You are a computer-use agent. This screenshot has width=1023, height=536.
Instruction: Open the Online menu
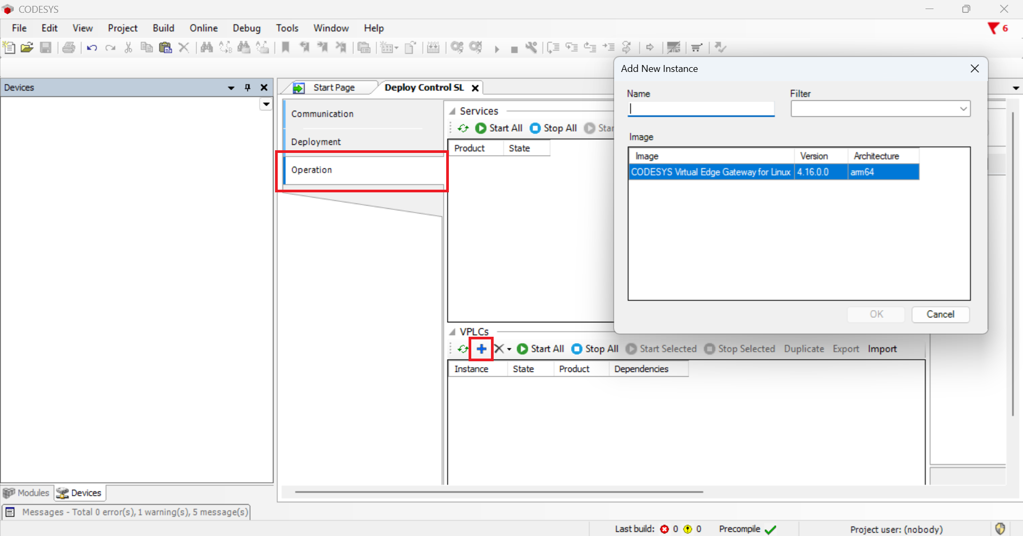point(203,28)
